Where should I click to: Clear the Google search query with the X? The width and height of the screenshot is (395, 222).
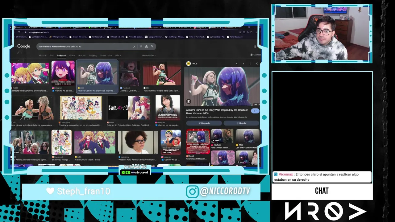(x=134, y=47)
